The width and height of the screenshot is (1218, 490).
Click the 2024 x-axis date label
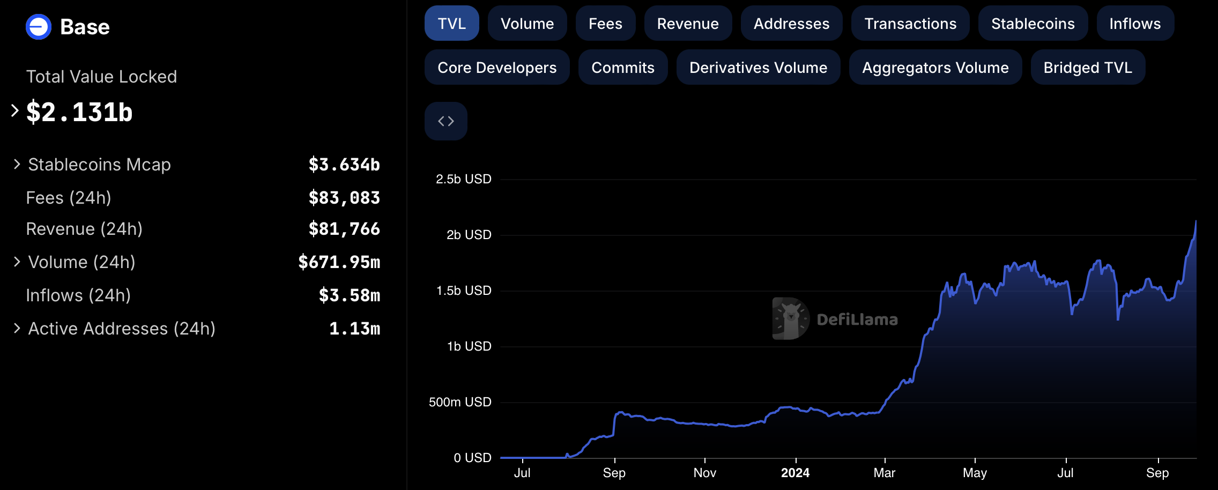[796, 473]
